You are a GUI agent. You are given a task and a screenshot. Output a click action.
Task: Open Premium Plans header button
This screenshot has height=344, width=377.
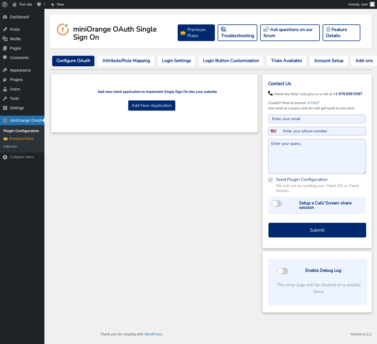196,33
